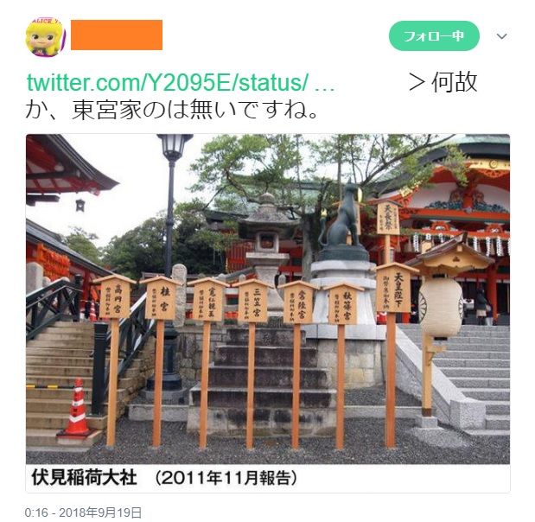The height and width of the screenshot is (522, 535).
Task: Click the フォロー中 following button
Action: [434, 35]
